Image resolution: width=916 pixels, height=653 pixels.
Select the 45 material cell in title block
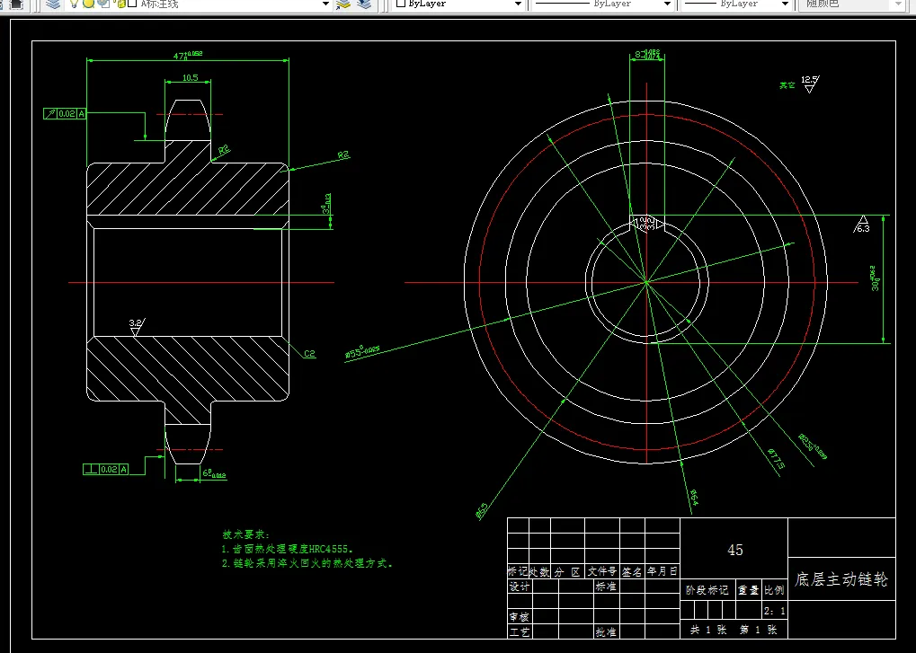735,550
